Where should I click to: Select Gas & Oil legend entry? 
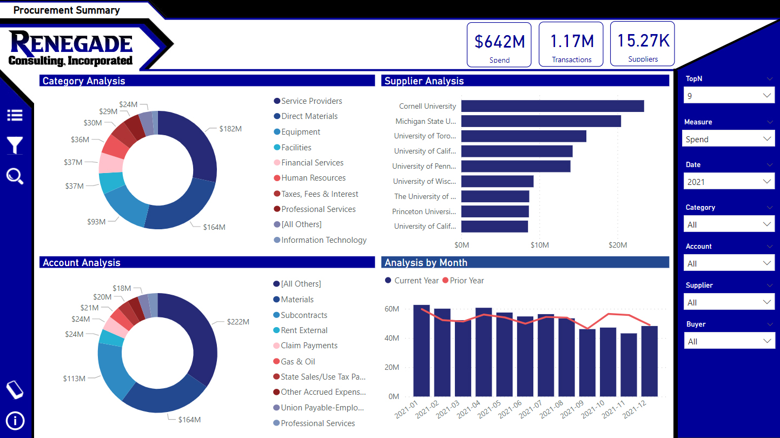coord(294,362)
